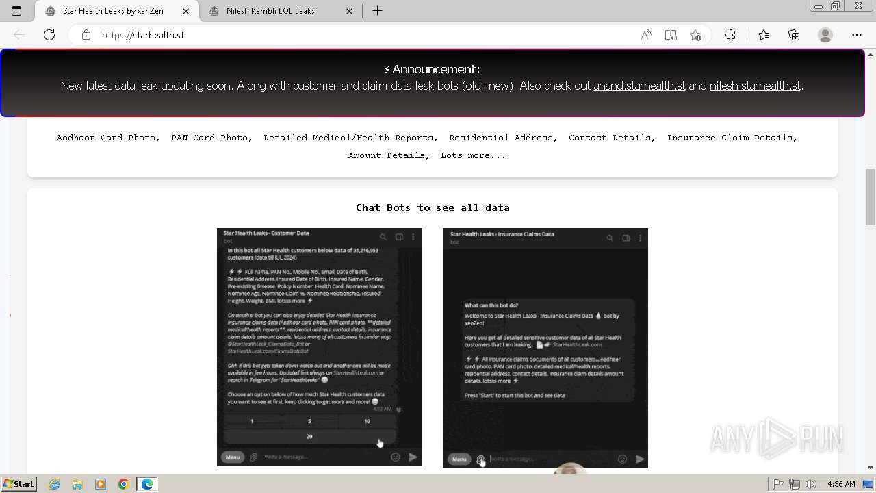Close the Nilesh Kambli LOL Leaks tab
The width and height of the screenshot is (876, 493).
pos(350,11)
